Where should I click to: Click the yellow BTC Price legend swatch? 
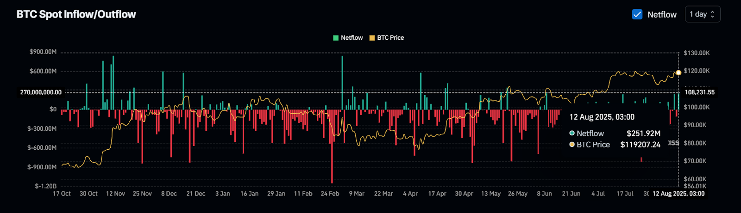tap(372, 38)
